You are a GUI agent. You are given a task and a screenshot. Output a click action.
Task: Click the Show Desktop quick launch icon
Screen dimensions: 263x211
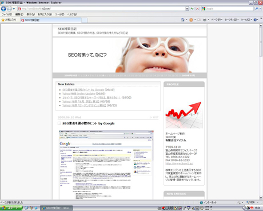26,208
